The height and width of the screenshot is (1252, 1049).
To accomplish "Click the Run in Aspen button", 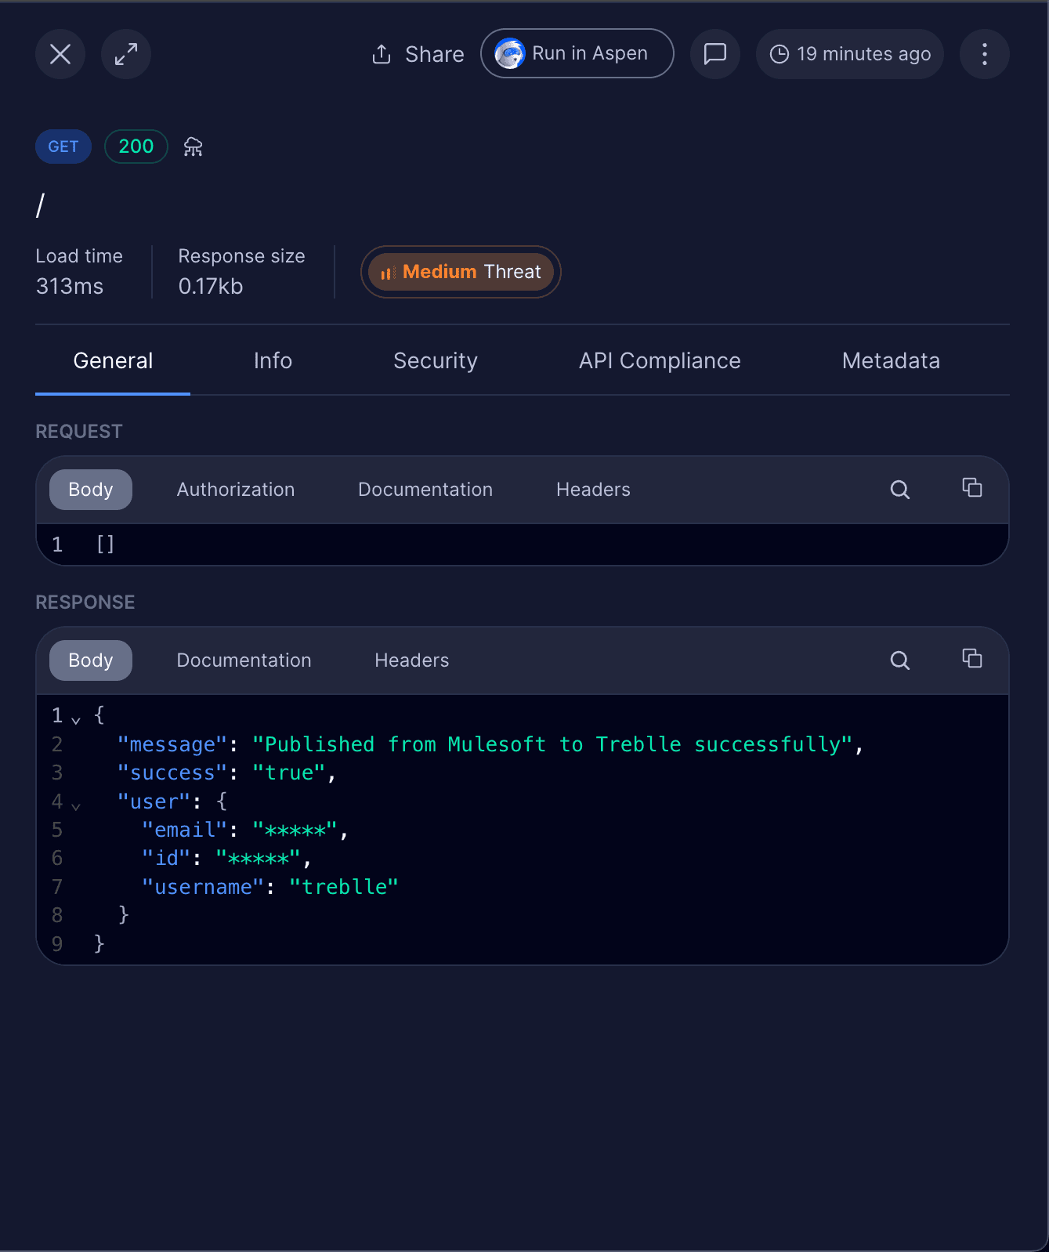I will (x=577, y=53).
